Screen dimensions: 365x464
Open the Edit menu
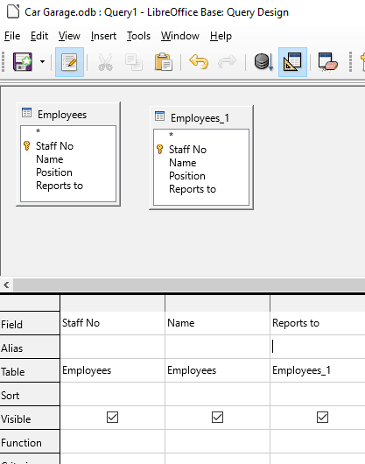[x=39, y=36]
